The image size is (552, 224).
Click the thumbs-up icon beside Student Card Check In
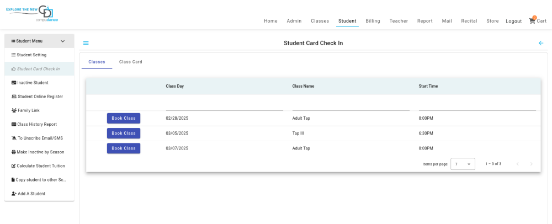click(x=13, y=69)
